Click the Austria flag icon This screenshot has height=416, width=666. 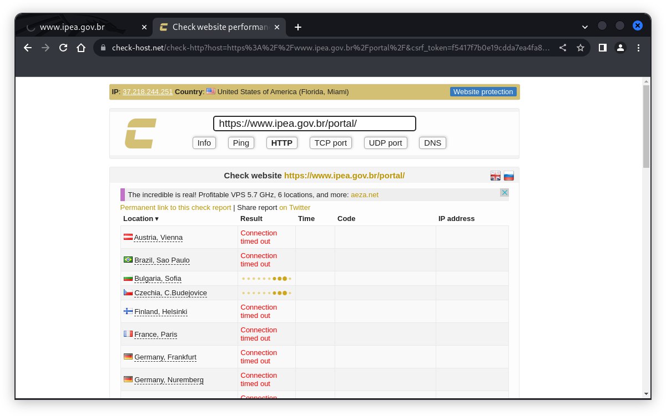pos(128,237)
